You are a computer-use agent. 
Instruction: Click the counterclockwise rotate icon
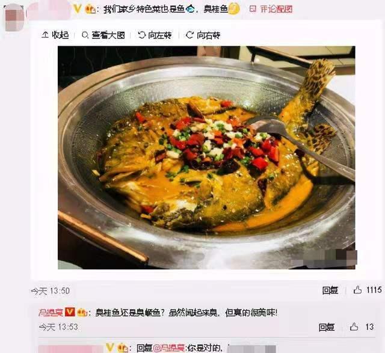coord(141,35)
